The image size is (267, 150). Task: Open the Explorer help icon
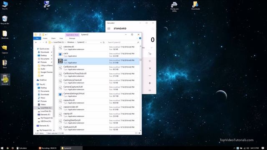coord(140,38)
